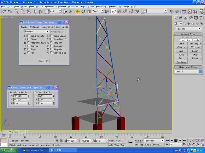The width and height of the screenshot is (205, 153).
Task: Toggle the selection lock padlock icon
Action: [57, 140]
